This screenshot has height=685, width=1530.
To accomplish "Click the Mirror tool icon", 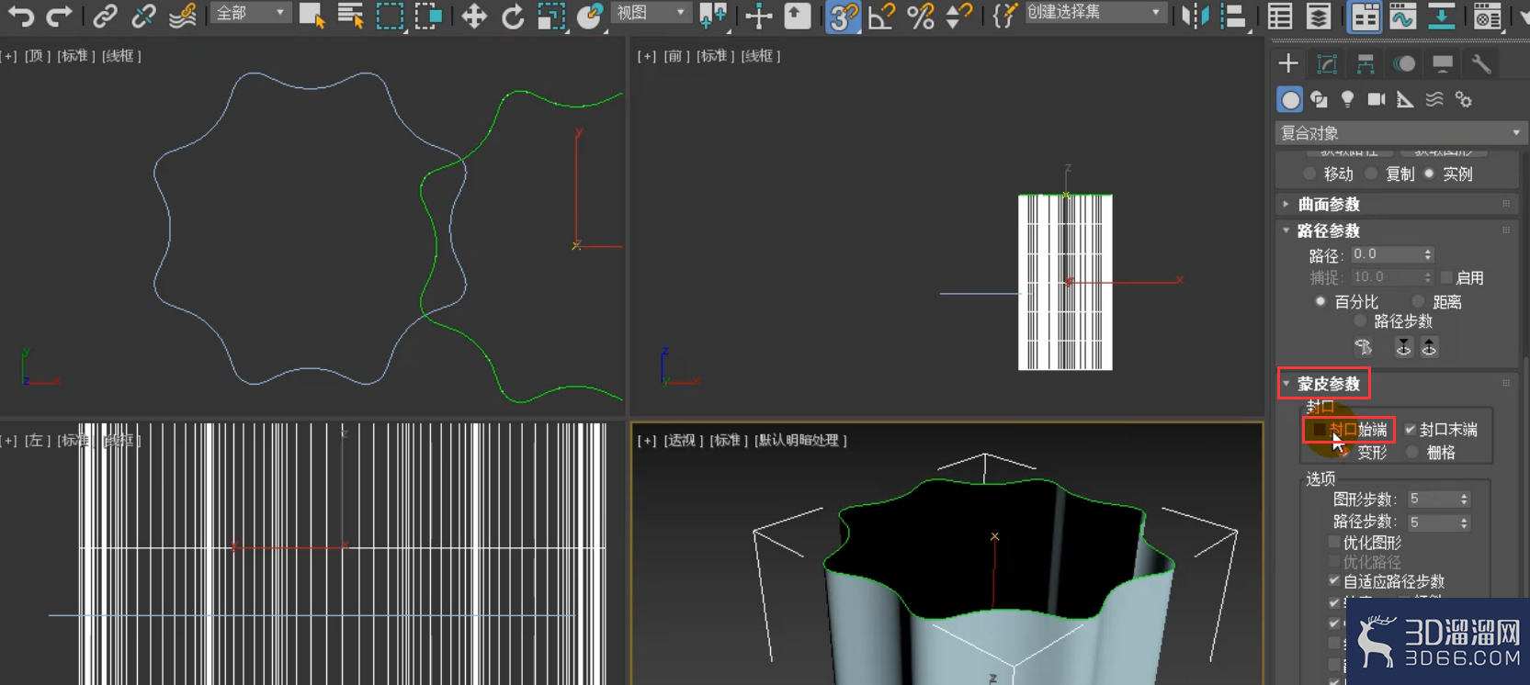I will [1196, 16].
